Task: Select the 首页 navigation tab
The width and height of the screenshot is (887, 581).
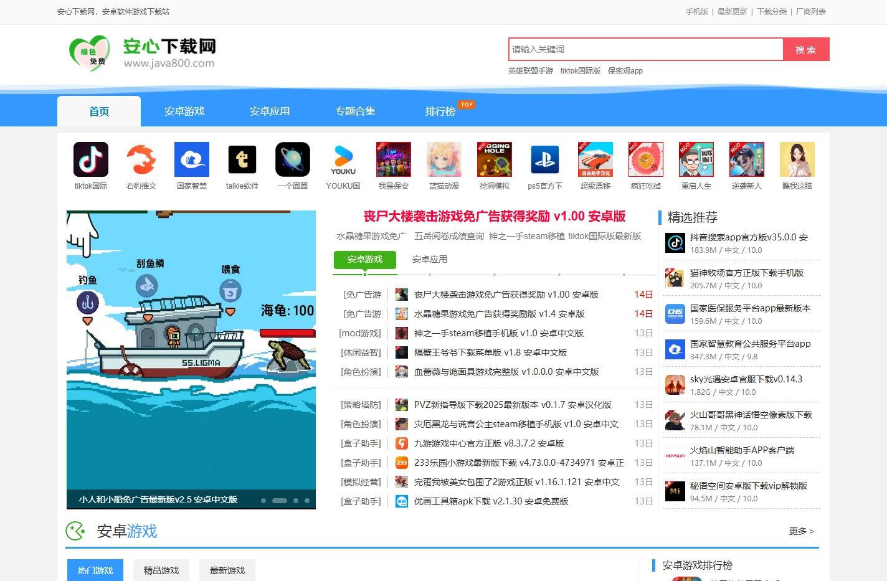Action: (99, 111)
